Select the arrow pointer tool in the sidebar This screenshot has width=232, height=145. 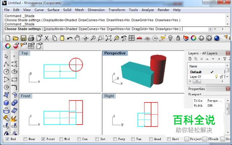(6, 56)
